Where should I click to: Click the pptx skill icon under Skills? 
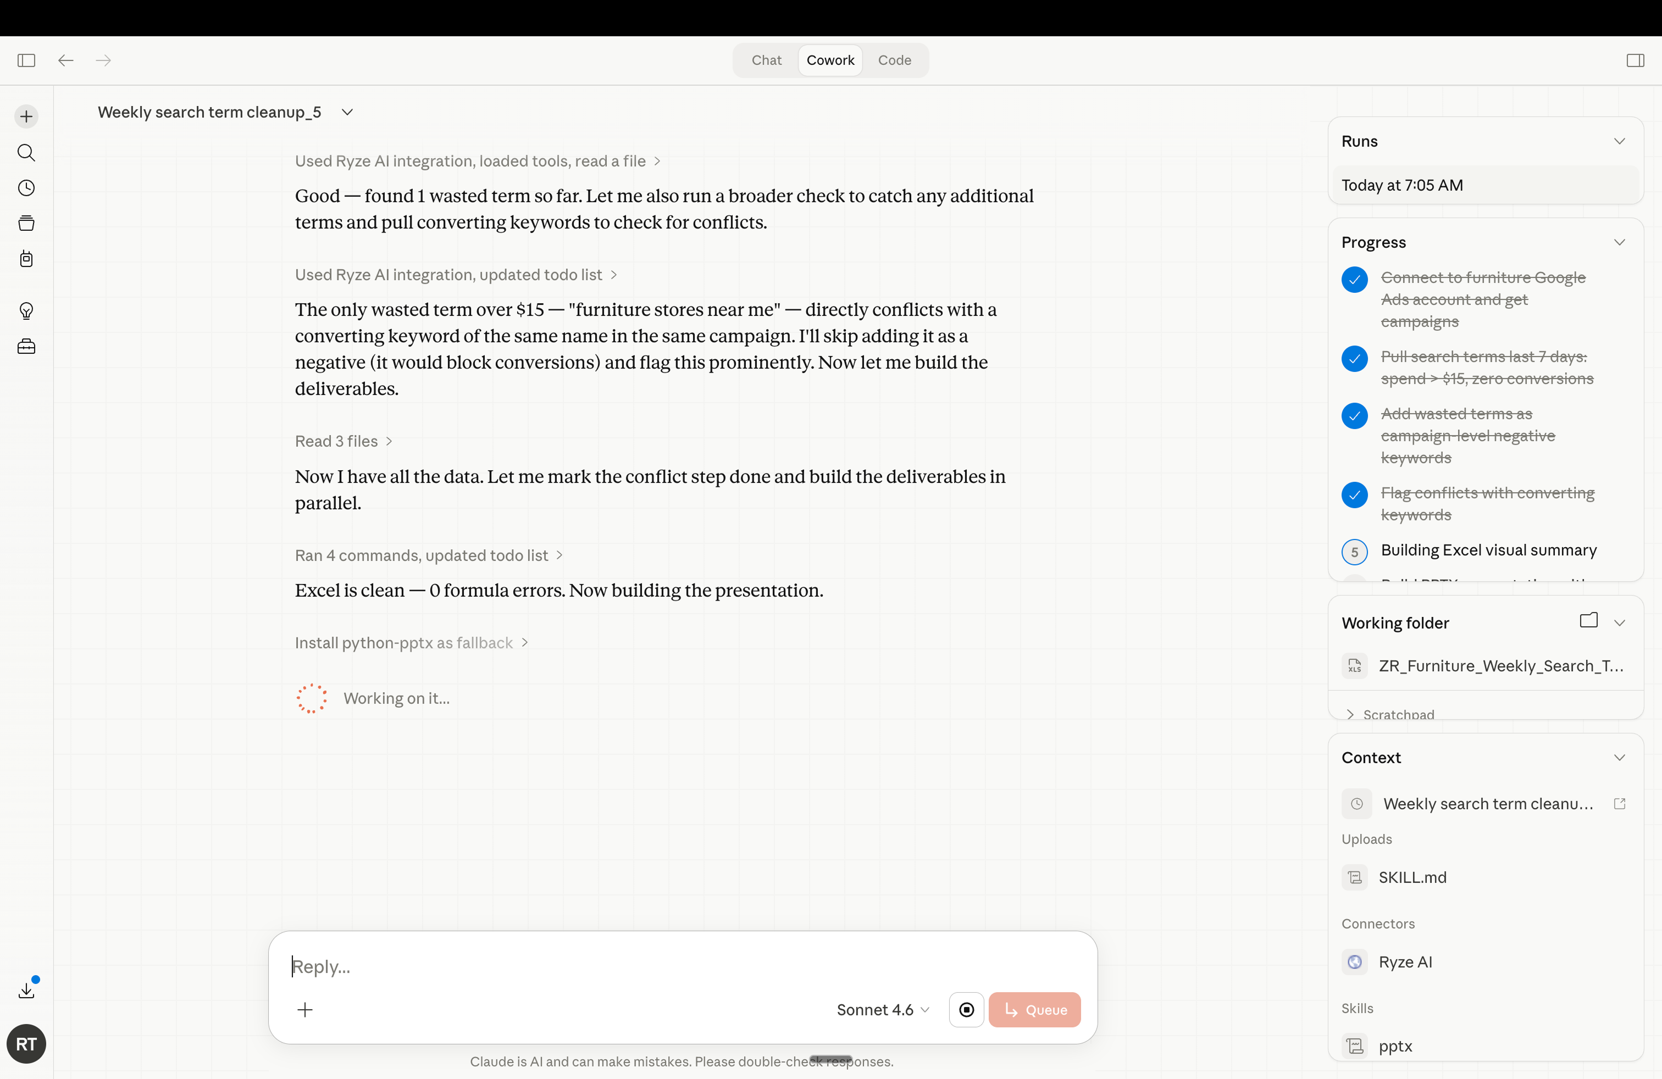pos(1354,1046)
